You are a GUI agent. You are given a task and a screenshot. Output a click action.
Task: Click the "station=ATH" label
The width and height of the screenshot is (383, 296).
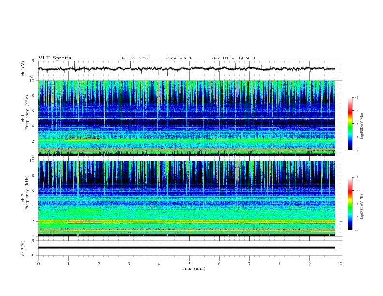point(179,58)
